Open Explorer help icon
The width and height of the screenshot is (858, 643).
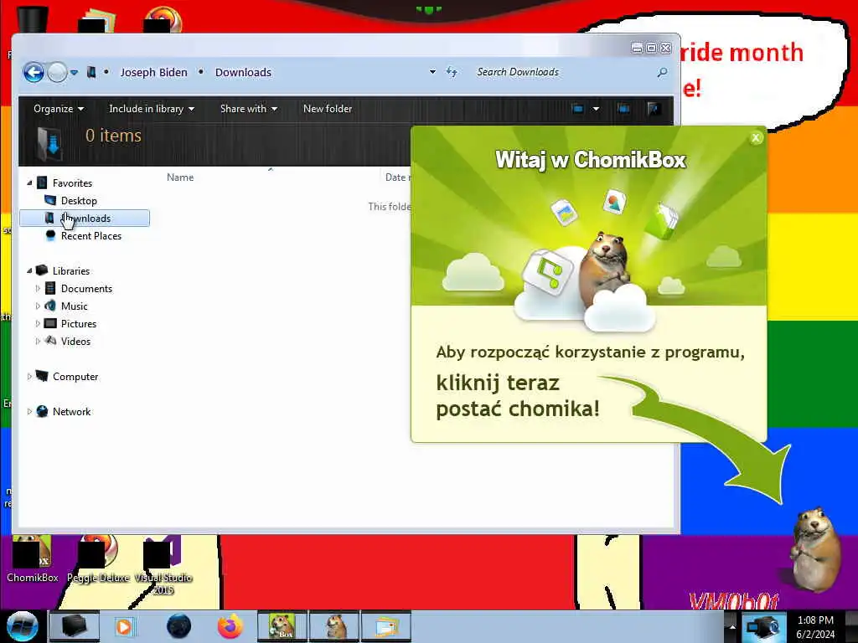[654, 108]
